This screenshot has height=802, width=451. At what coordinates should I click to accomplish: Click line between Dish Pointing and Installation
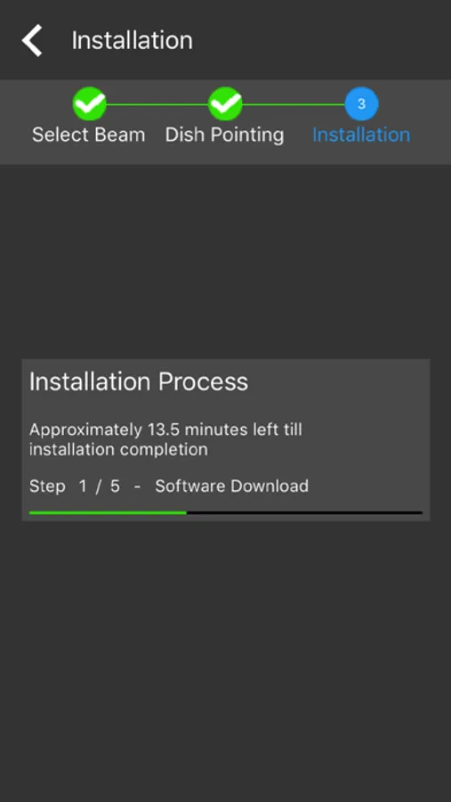(x=294, y=104)
